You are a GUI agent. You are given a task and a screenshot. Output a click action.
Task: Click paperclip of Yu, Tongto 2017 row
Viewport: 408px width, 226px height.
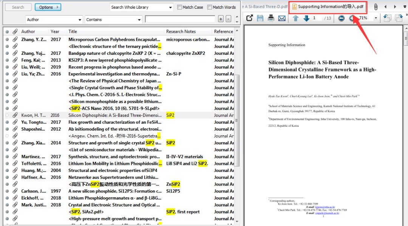(15, 122)
